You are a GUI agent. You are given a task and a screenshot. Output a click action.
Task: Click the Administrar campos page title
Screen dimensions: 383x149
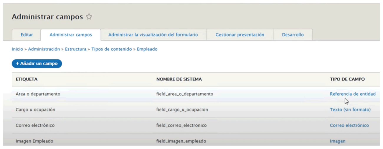tap(47, 17)
